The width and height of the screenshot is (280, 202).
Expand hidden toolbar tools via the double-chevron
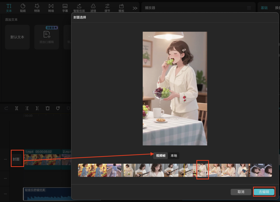(135, 8)
